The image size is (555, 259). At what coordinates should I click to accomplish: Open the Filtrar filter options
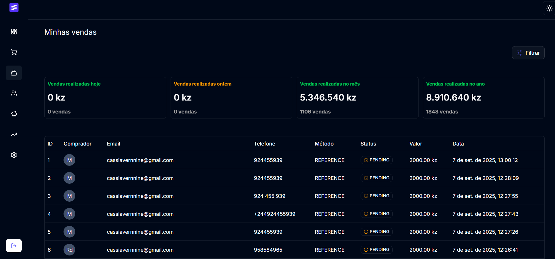pos(528,53)
